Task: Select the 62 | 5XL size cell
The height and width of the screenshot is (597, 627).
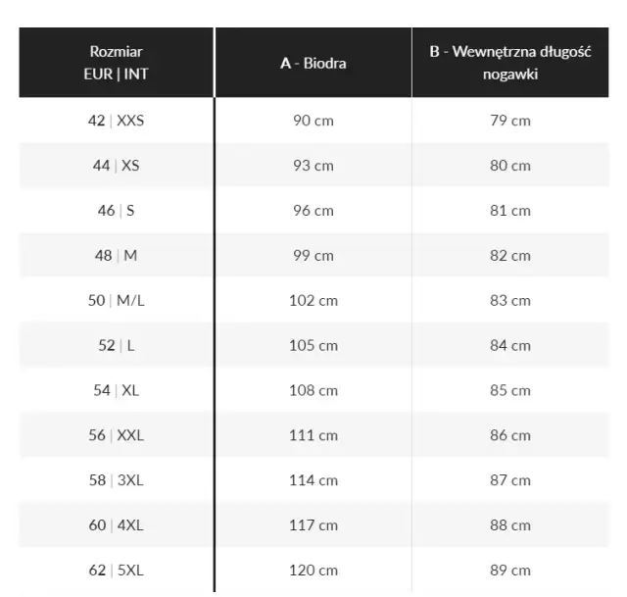Action: click(116, 570)
